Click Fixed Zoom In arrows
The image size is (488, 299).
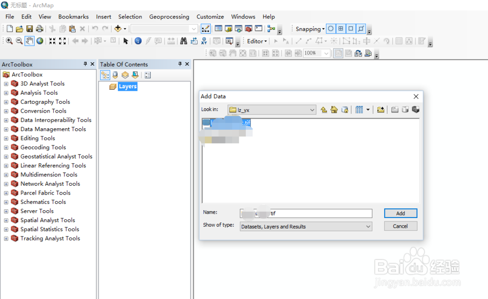[x=52, y=41]
